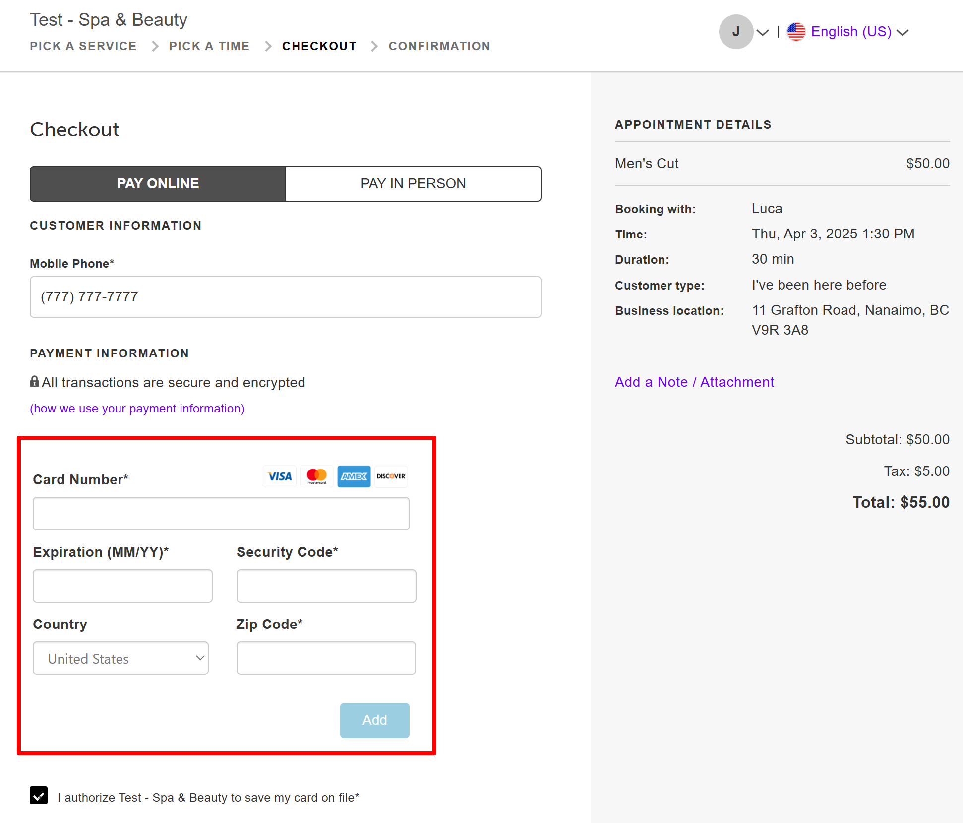Open the Country dropdown
This screenshot has width=963, height=823.
coord(120,658)
